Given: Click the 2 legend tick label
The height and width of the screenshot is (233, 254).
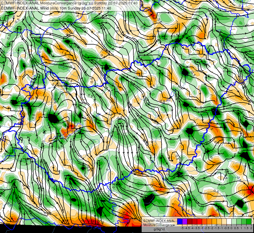Looking at the screenshot, I should pyautogui.click(x=251, y=228).
